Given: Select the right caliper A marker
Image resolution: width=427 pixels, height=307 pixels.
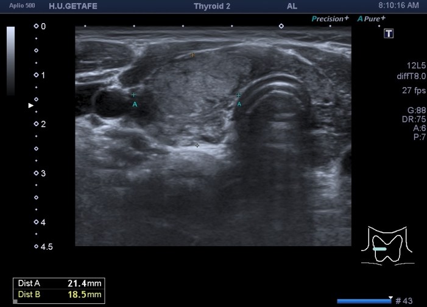Looking at the screenshot, I should point(239,95).
